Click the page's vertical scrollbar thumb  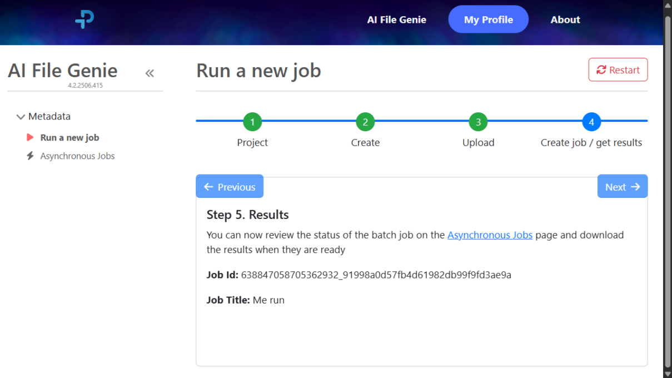click(668, 189)
